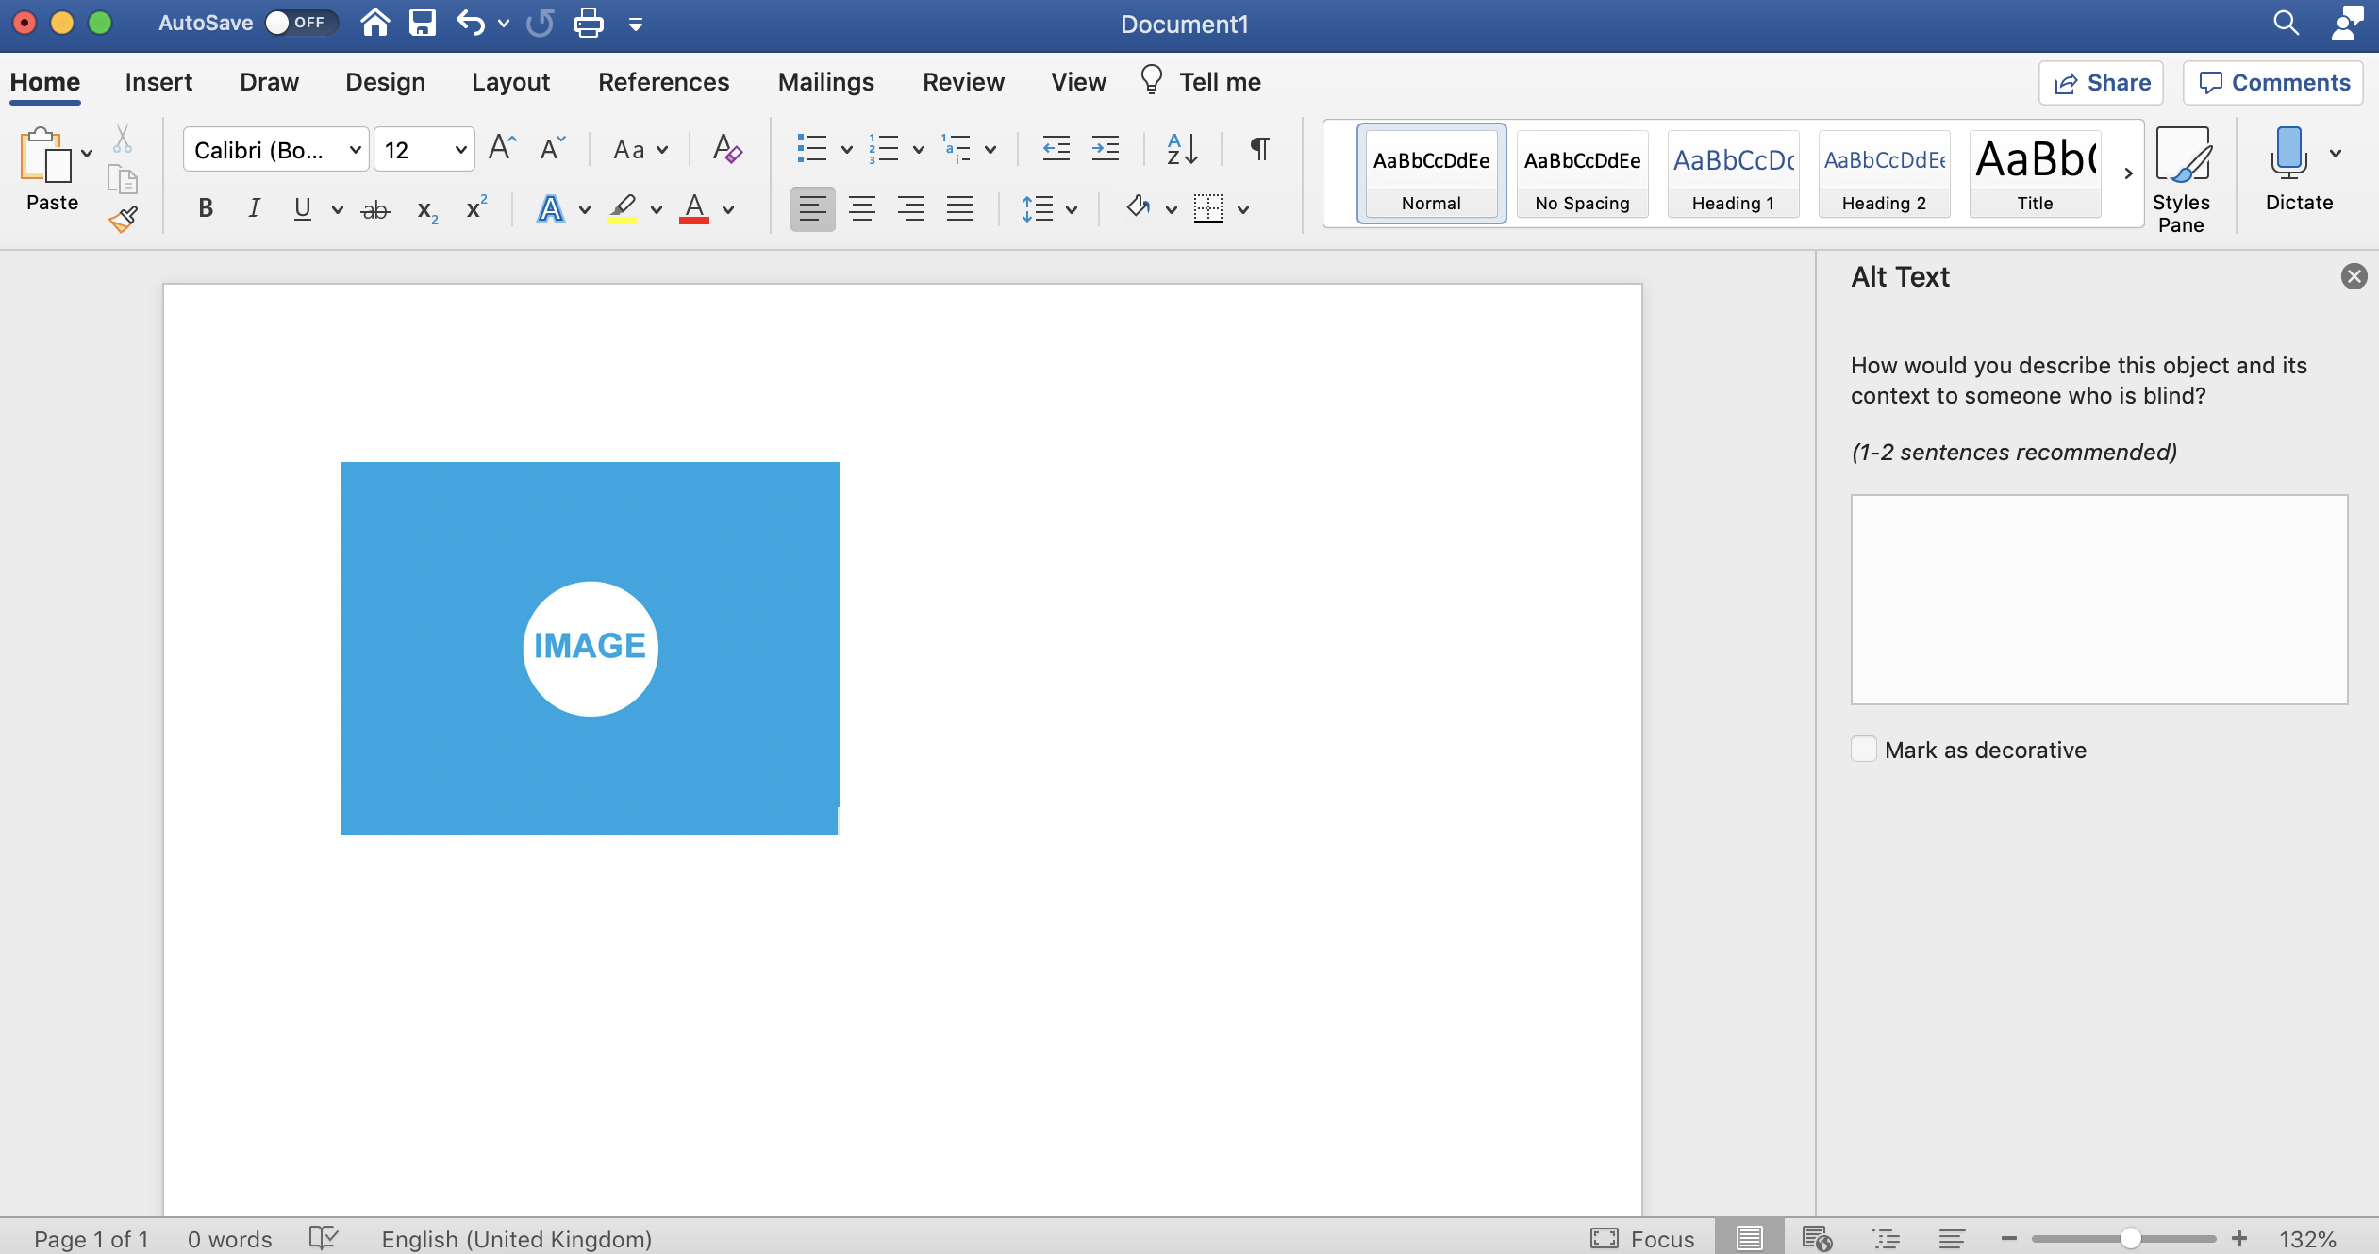Switch to the References tab
2379x1254 pixels.
coord(663,82)
